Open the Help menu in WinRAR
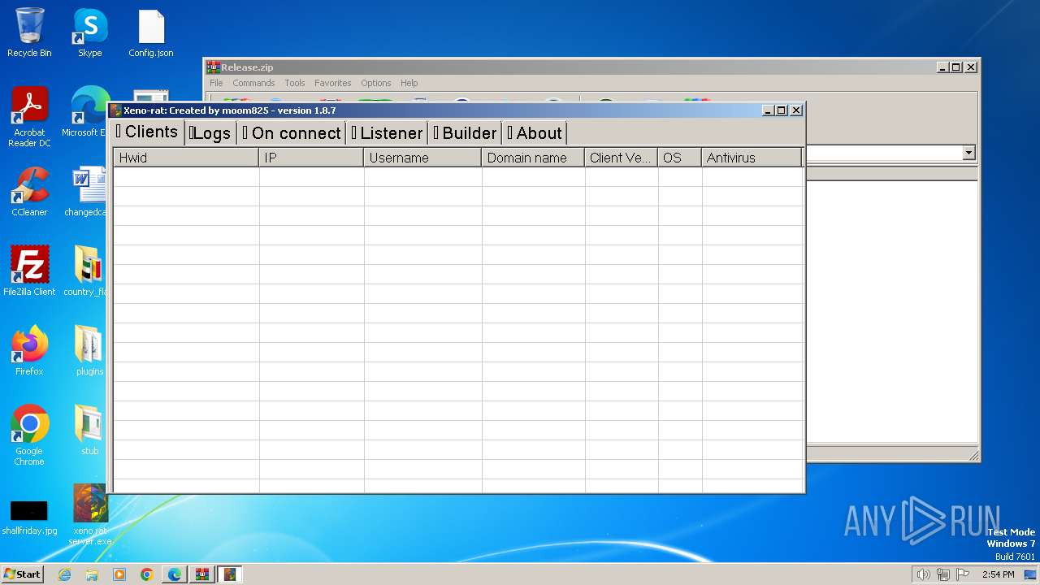The image size is (1040, 585). pos(409,83)
